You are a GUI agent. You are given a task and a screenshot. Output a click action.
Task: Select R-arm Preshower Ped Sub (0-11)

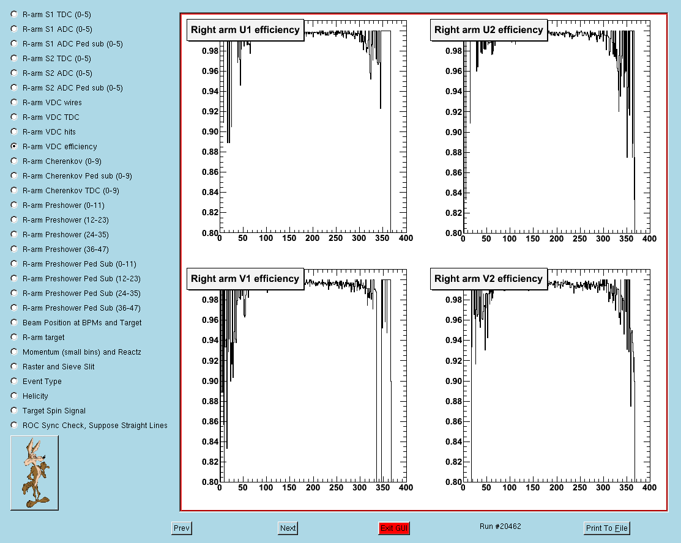tap(14, 264)
